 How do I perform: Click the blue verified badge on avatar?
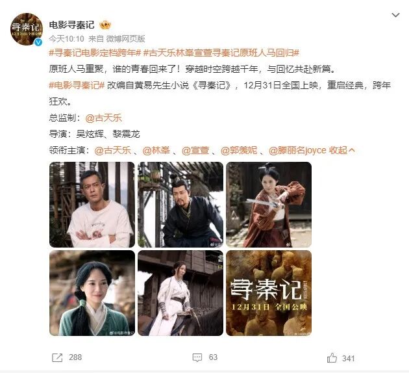38,42
